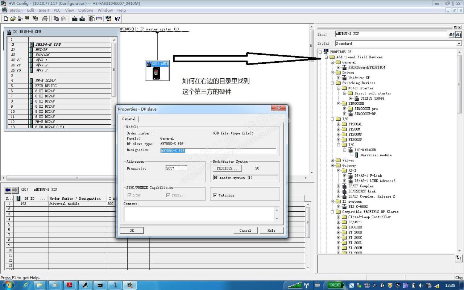
Task: Select BIS C-6002 in ID systems
Action: tap(359, 207)
